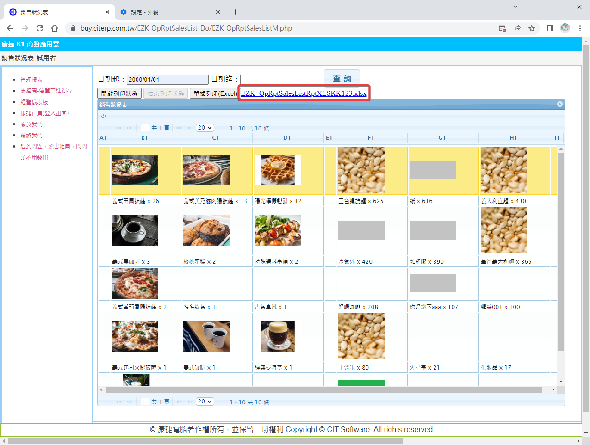Open a new browser tab
The width and height of the screenshot is (590, 445).
click(236, 12)
